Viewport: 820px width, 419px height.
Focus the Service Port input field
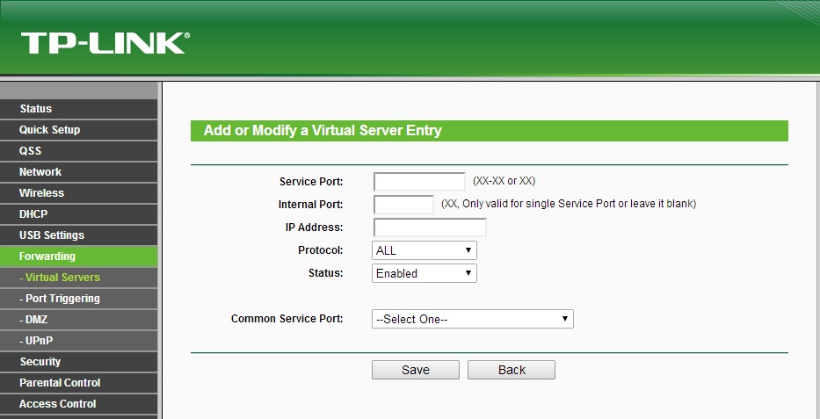pos(419,182)
